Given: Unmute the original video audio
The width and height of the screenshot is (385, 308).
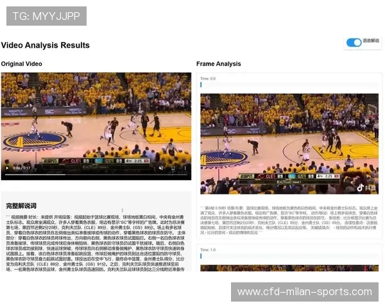Looking at the screenshot, I should click(x=161, y=168).
